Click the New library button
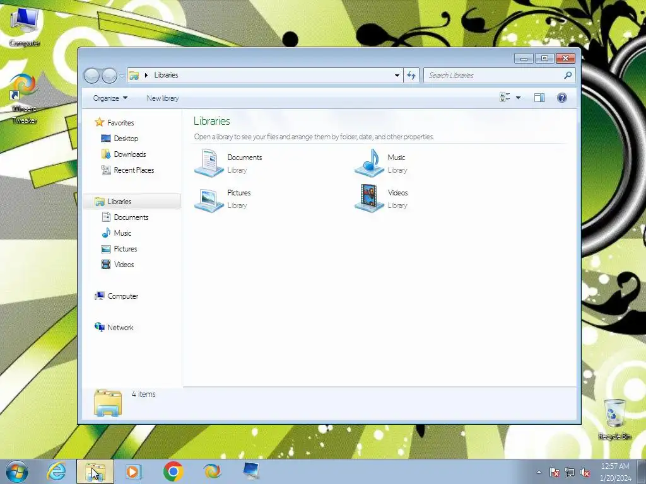This screenshot has height=484, width=646. point(163,98)
